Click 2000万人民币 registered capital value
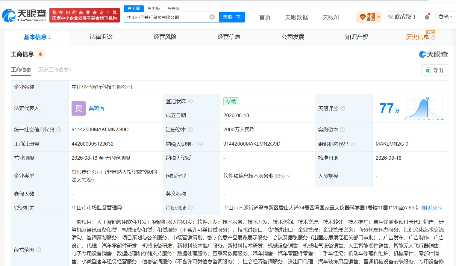Image resolution: width=456 pixels, height=266 pixels. coord(239,130)
